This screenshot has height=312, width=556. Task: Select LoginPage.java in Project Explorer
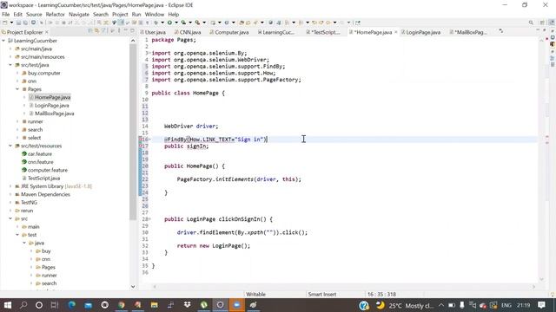pos(52,106)
